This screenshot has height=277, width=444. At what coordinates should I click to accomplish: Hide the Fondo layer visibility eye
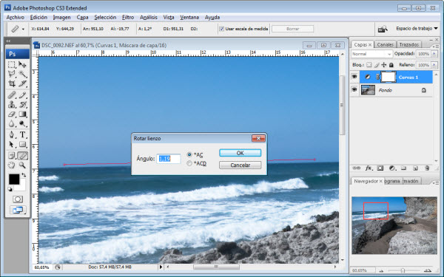(354, 90)
